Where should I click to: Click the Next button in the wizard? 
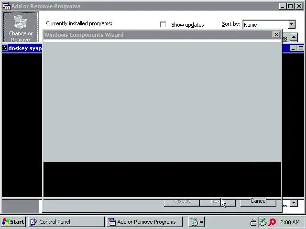pos(218,202)
